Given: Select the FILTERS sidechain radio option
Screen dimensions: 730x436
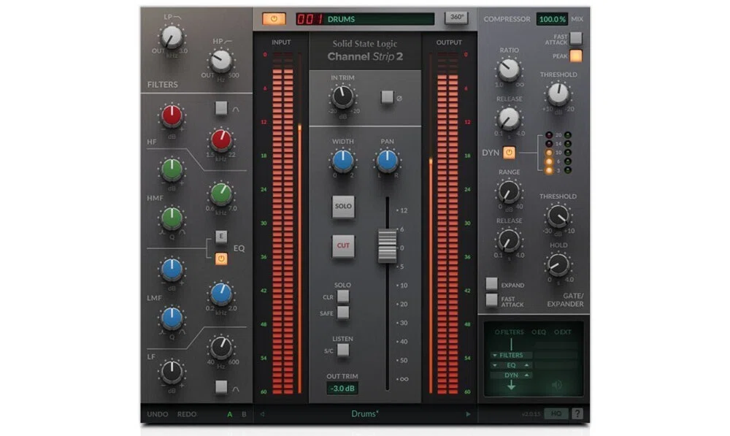Looking at the screenshot, I should tap(510, 332).
